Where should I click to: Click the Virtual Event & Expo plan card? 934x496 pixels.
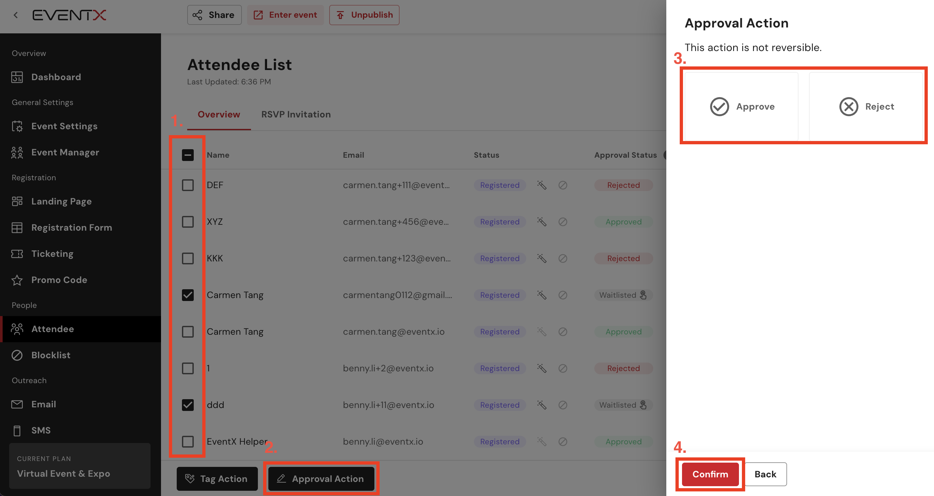(x=80, y=466)
